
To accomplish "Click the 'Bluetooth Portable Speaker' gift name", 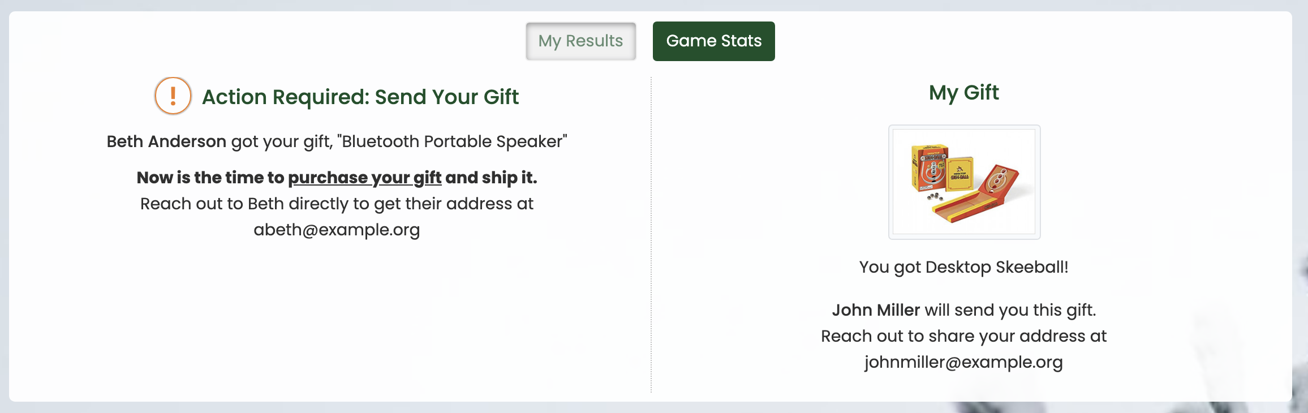I will tap(452, 141).
